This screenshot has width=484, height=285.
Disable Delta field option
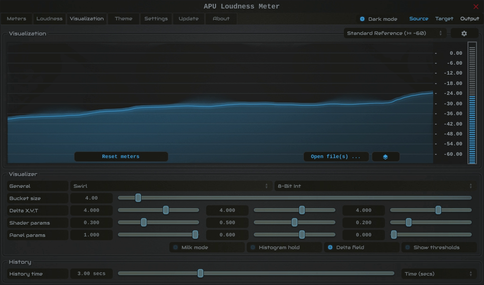[361, 247]
